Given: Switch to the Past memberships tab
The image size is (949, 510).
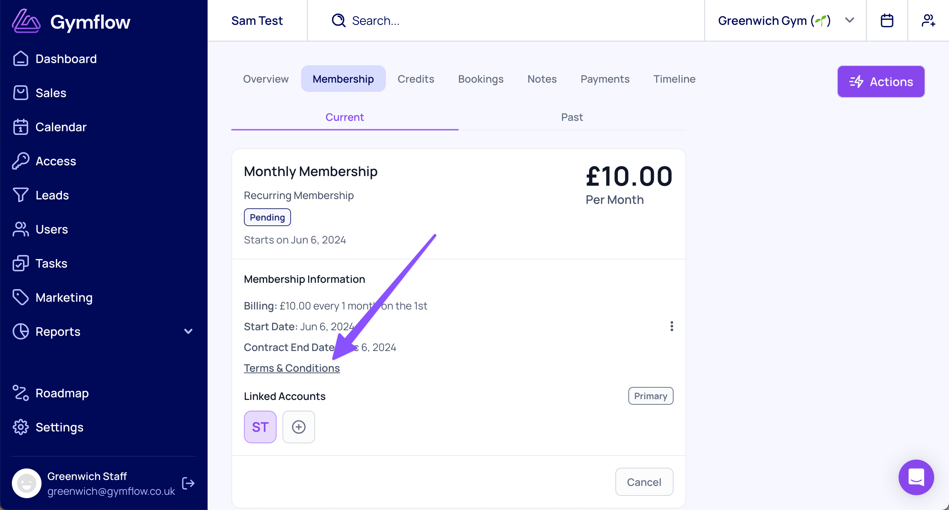Looking at the screenshot, I should pos(572,117).
